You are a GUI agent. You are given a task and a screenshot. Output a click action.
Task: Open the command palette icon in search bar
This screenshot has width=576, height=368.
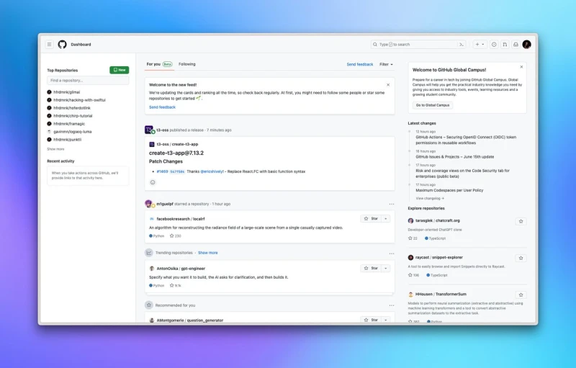pos(462,44)
